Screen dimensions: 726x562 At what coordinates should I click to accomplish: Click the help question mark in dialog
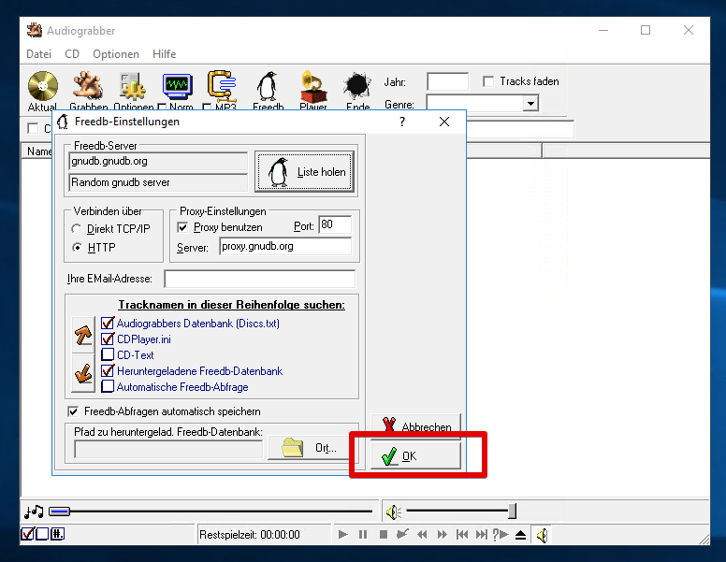(x=402, y=122)
